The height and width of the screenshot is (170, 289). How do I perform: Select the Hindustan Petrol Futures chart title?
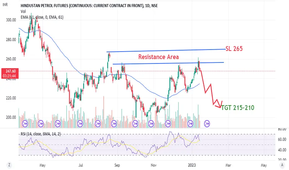(89, 6)
